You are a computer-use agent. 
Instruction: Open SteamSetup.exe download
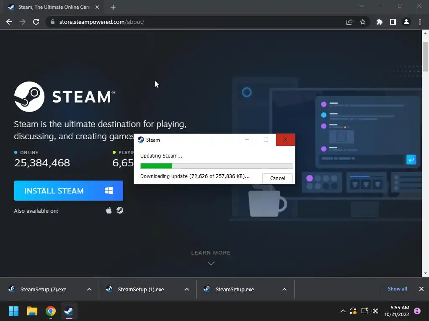tap(235, 289)
